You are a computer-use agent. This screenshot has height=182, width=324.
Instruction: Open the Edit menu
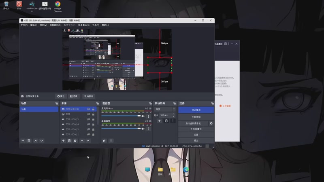pyautogui.click(x=34, y=25)
